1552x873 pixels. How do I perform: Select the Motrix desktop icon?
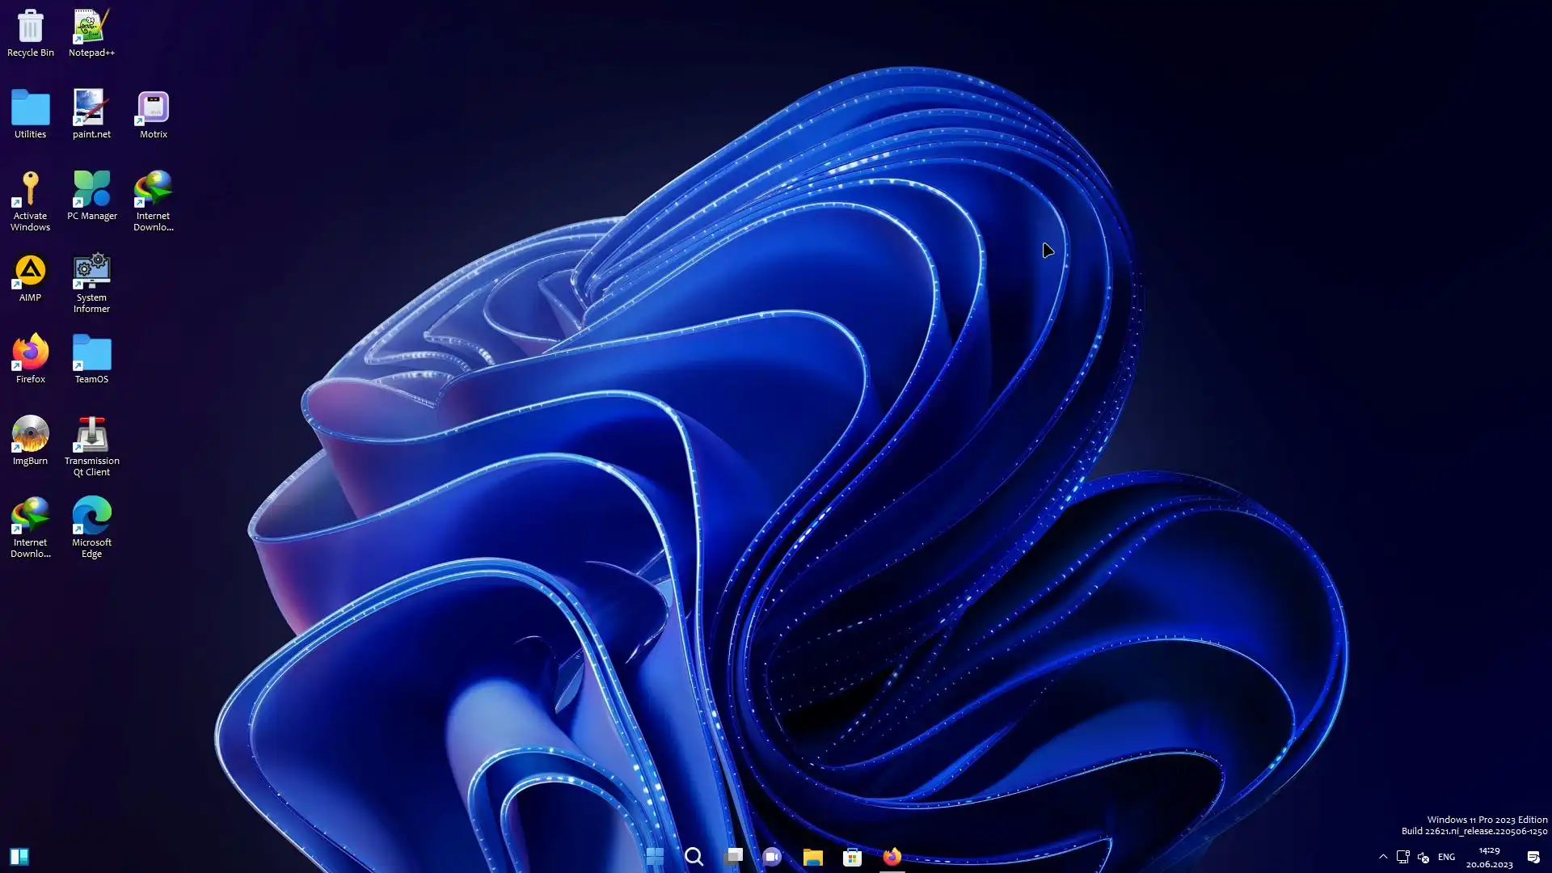pos(153,109)
